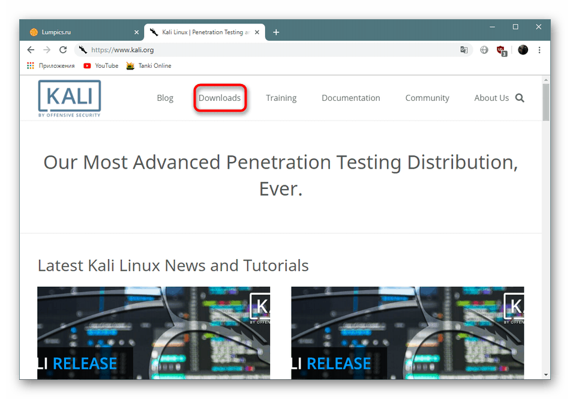
Task: Open a new browser tab
Action: pyautogui.click(x=276, y=32)
